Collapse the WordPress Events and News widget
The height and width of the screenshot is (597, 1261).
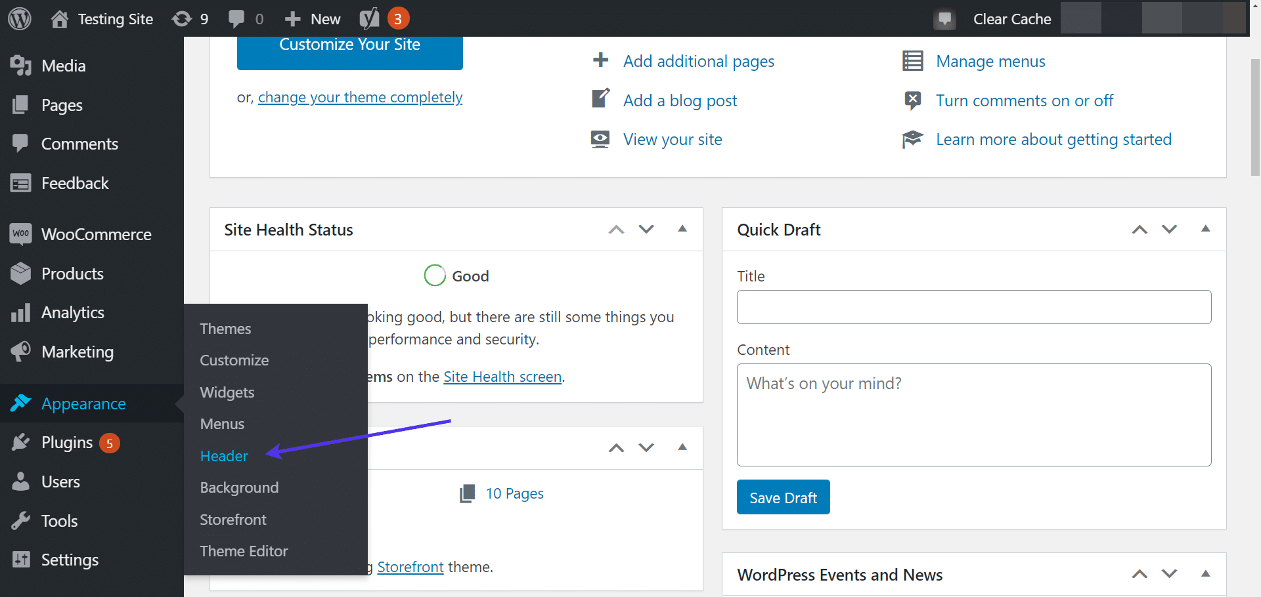pyautogui.click(x=1206, y=573)
